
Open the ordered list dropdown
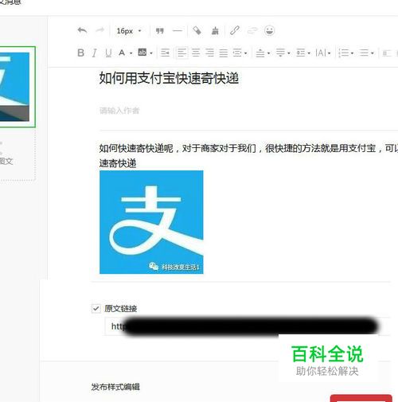[346, 53]
